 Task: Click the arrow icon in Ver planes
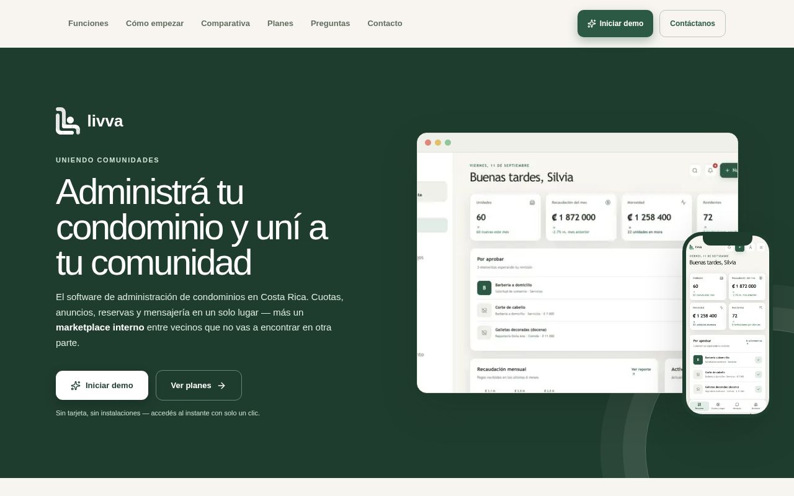pos(221,386)
